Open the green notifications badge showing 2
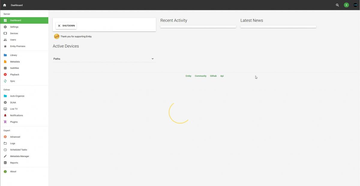 tap(346, 5)
